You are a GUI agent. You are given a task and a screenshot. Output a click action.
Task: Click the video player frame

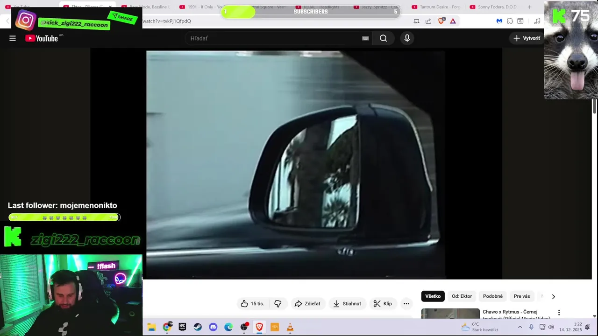coord(296,164)
